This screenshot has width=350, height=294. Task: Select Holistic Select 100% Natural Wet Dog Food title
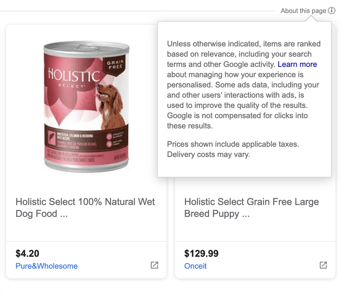coord(85,208)
